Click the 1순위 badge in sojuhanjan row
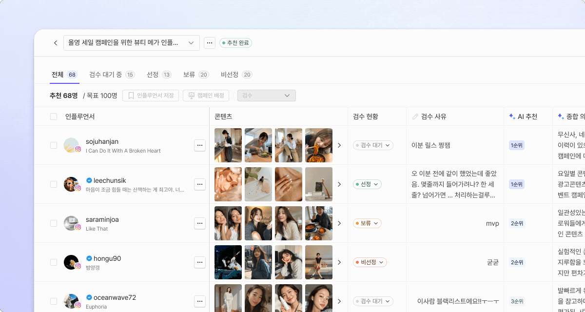Screen dimensions: 585x312 coord(517,145)
